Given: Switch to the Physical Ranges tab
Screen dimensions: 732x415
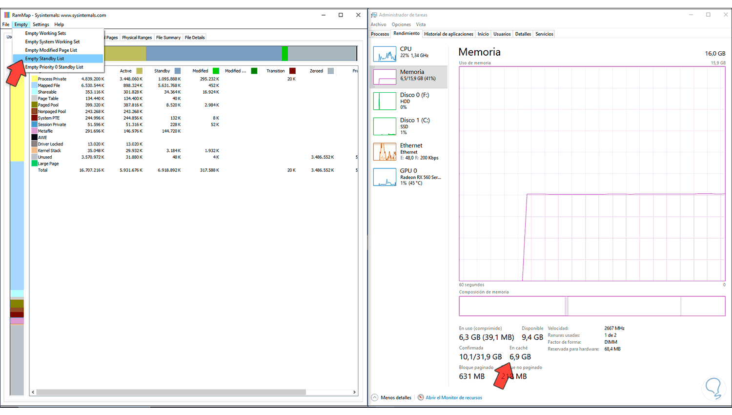Looking at the screenshot, I should (137, 38).
